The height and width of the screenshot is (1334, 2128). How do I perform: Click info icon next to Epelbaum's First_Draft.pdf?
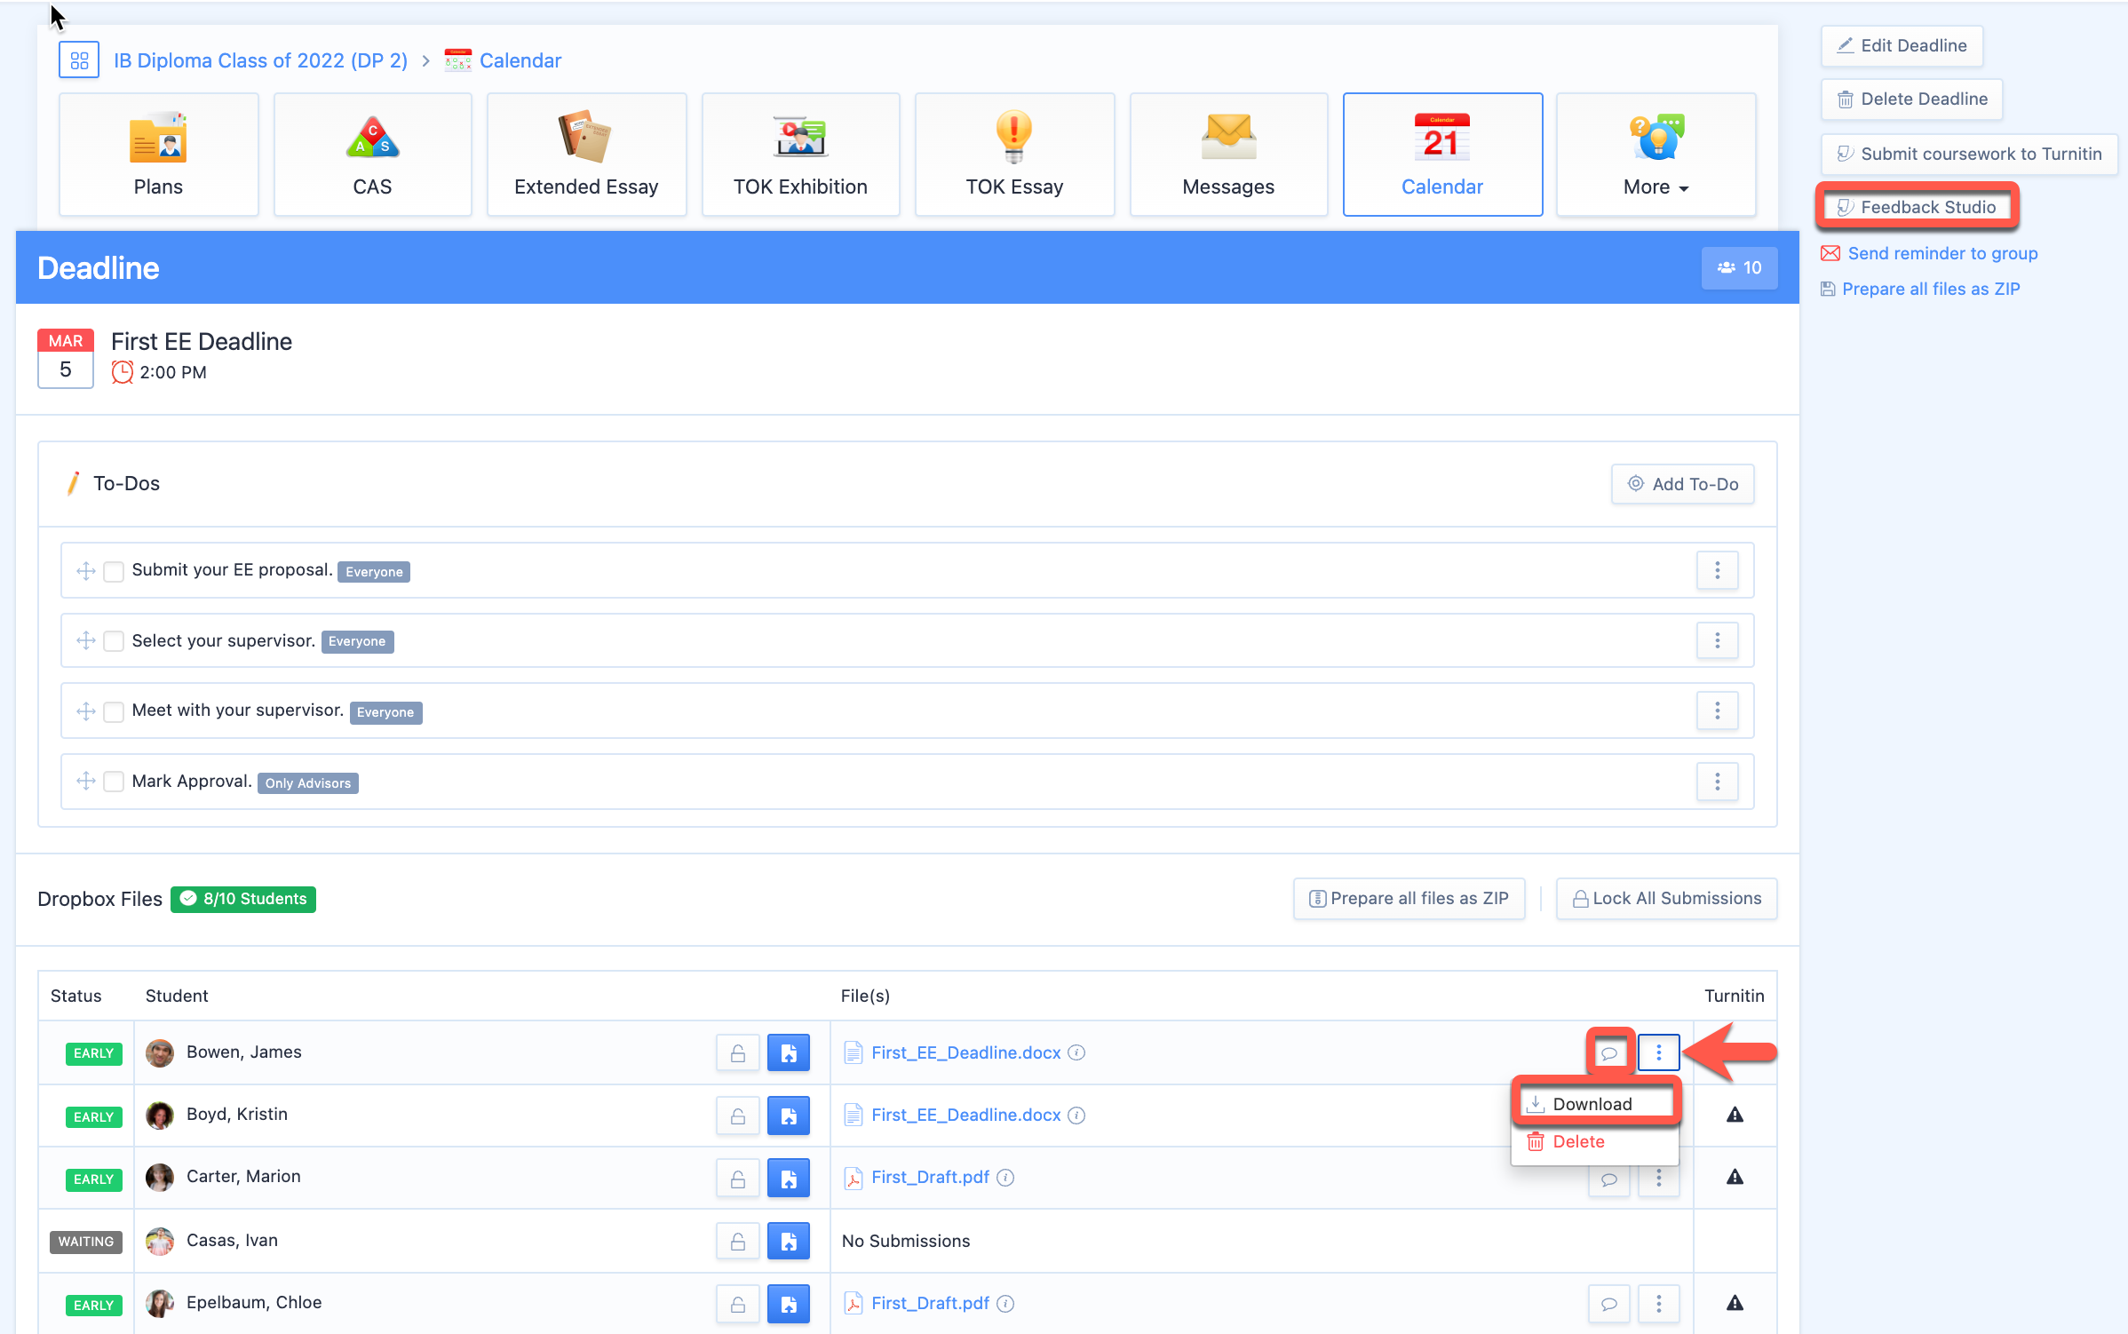(1005, 1303)
